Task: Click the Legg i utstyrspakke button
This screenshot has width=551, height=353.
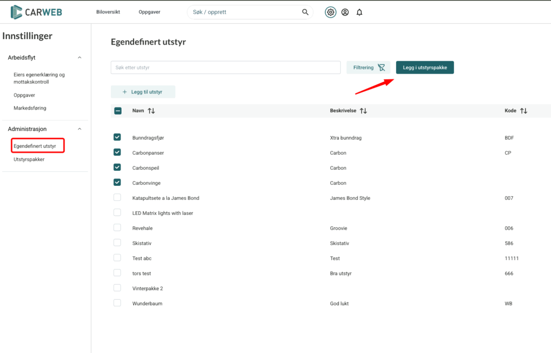Action: 425,68
